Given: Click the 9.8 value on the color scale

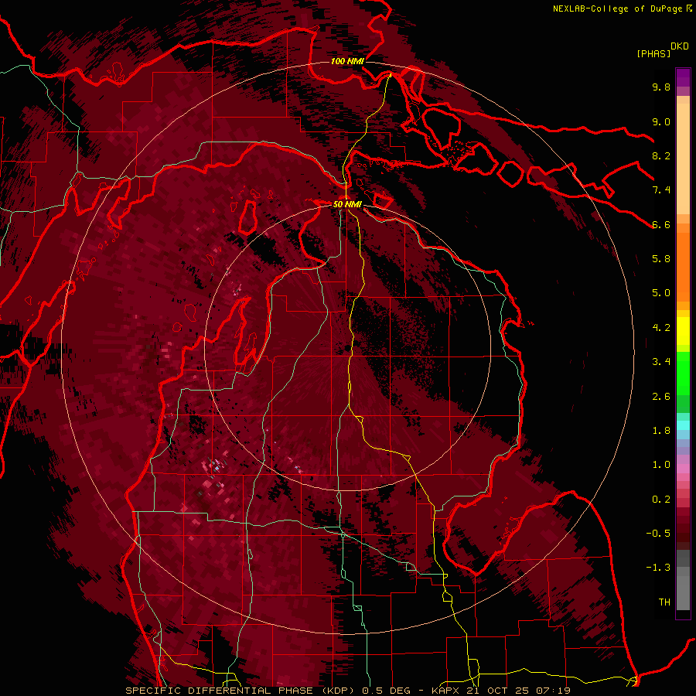Looking at the screenshot, I should tap(661, 87).
